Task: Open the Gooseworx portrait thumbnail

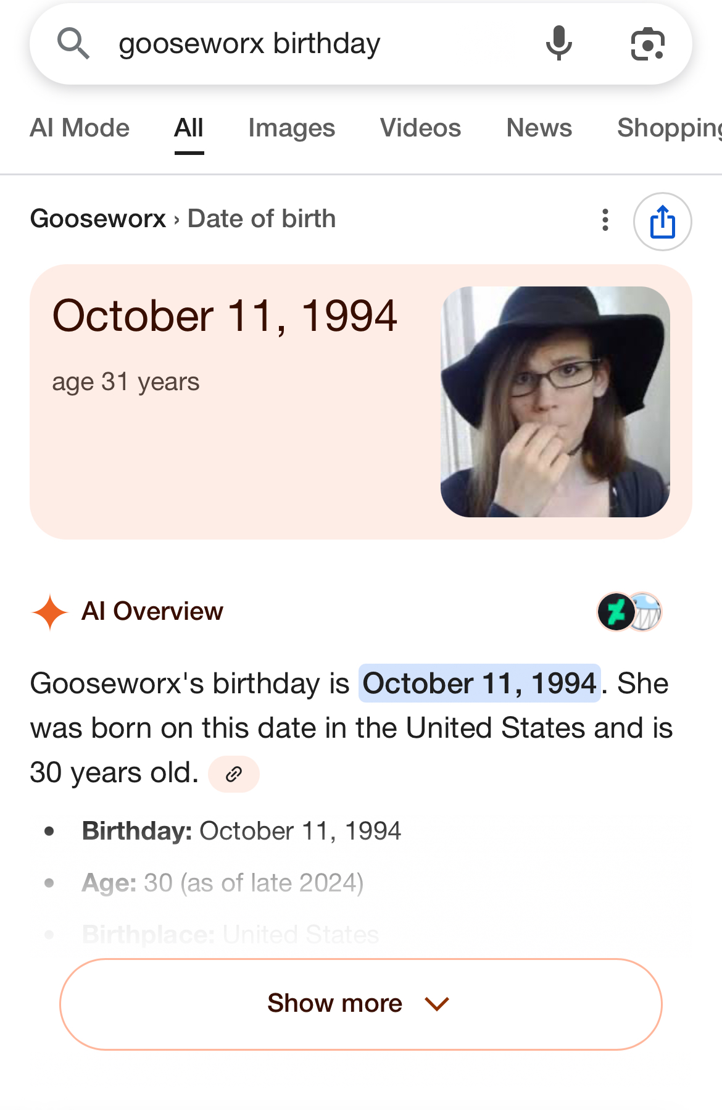Action: pos(555,402)
